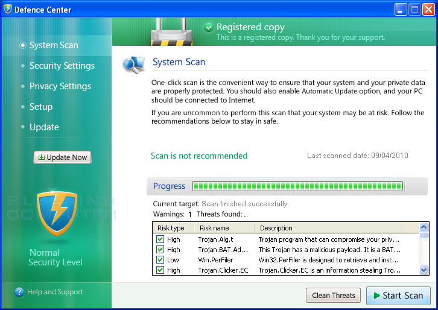Viewport: 438px width, 310px height.
Task: Click the Defence Center title bar shield icon
Action: (8, 9)
